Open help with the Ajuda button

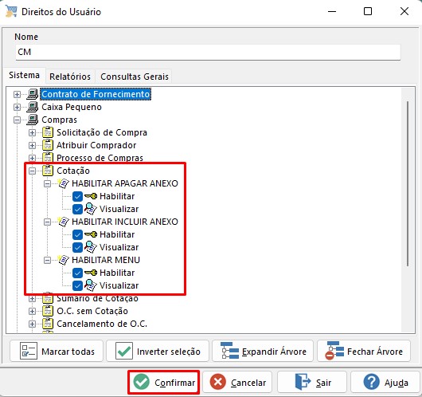385,382
